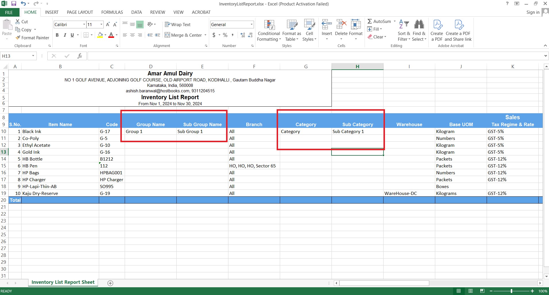Adjust the zoom slider handle
Viewport: 549px width, 295px height.
click(x=511, y=291)
